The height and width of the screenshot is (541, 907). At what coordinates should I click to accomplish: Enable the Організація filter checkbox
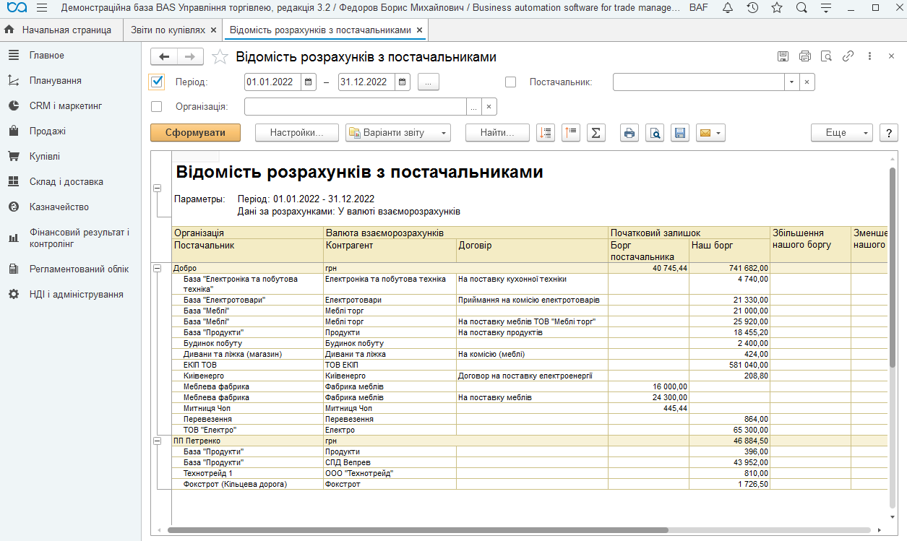coord(157,107)
